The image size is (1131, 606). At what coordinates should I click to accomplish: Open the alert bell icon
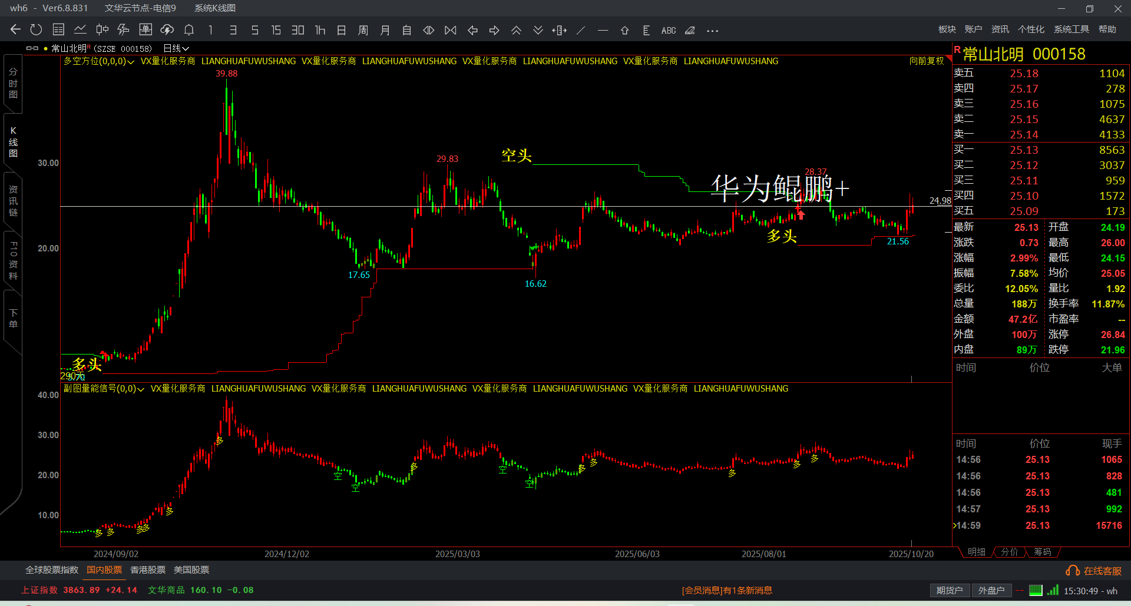click(x=189, y=29)
